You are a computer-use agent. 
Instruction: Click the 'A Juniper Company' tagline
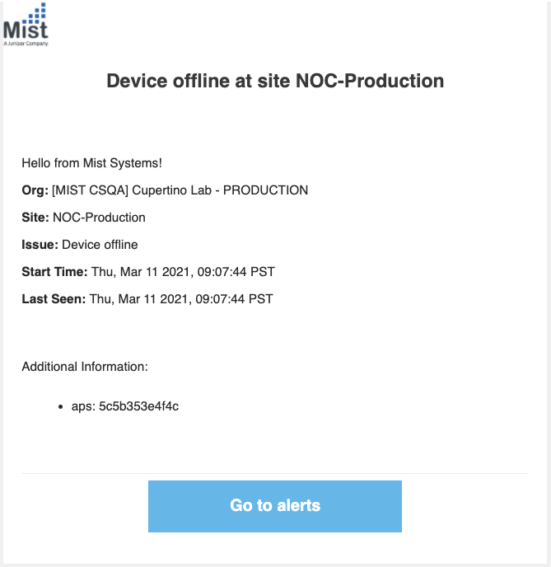(26, 44)
